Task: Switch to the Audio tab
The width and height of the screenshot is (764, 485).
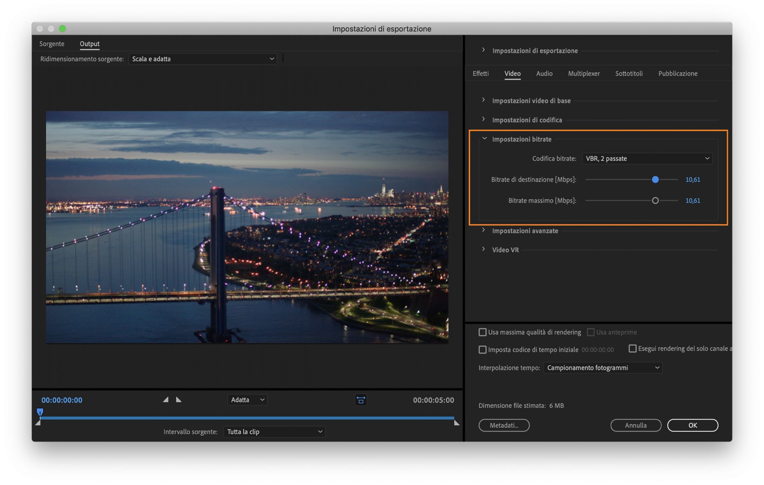Action: [544, 74]
